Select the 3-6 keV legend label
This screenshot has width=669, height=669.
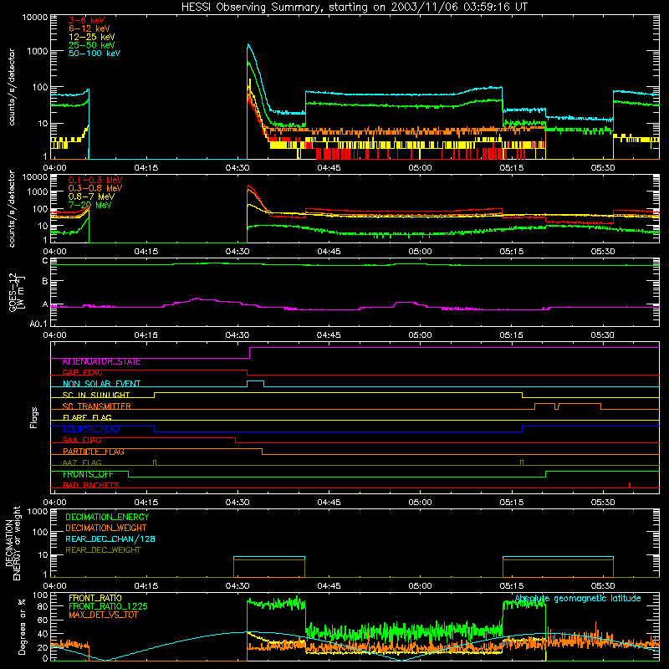tap(87, 20)
